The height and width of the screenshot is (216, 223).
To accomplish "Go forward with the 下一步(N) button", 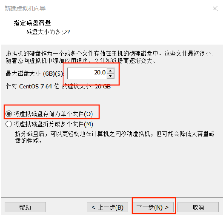I will pyautogui.click(x=153, y=207).
